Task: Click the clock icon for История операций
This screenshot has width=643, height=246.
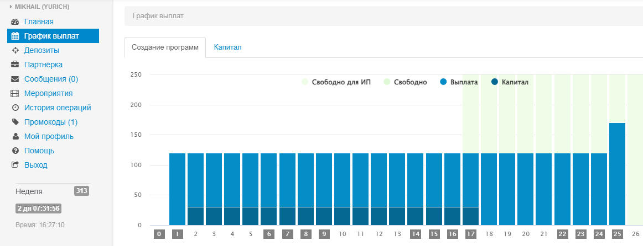Action: pos(15,108)
